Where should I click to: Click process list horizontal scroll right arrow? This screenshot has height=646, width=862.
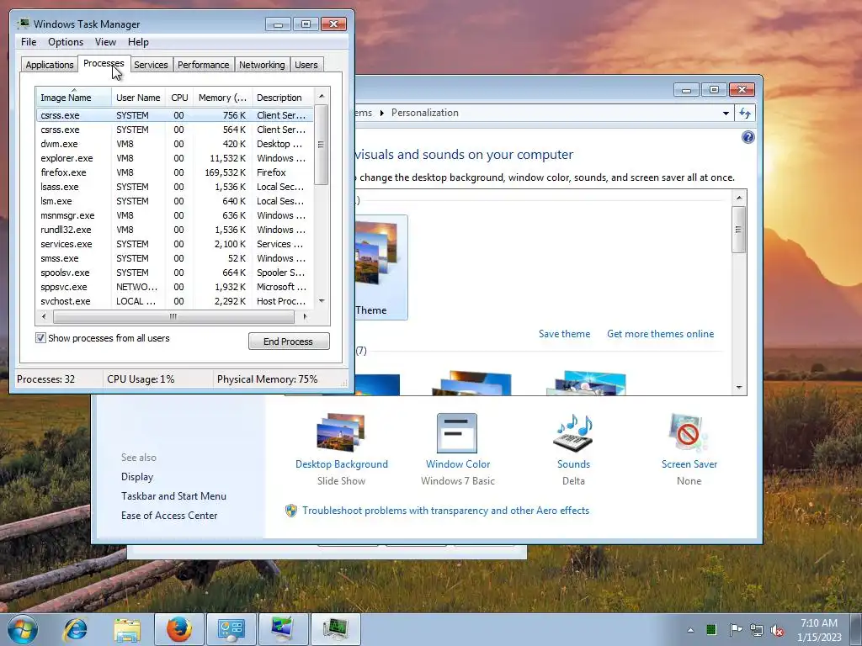click(305, 316)
